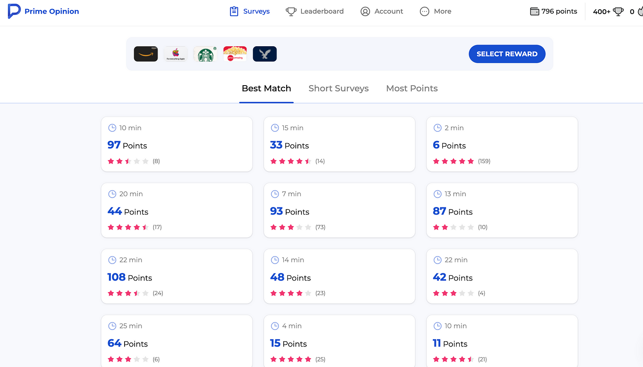Open the Account profile icon
Screen dimensions: 643x367
pos(365,11)
